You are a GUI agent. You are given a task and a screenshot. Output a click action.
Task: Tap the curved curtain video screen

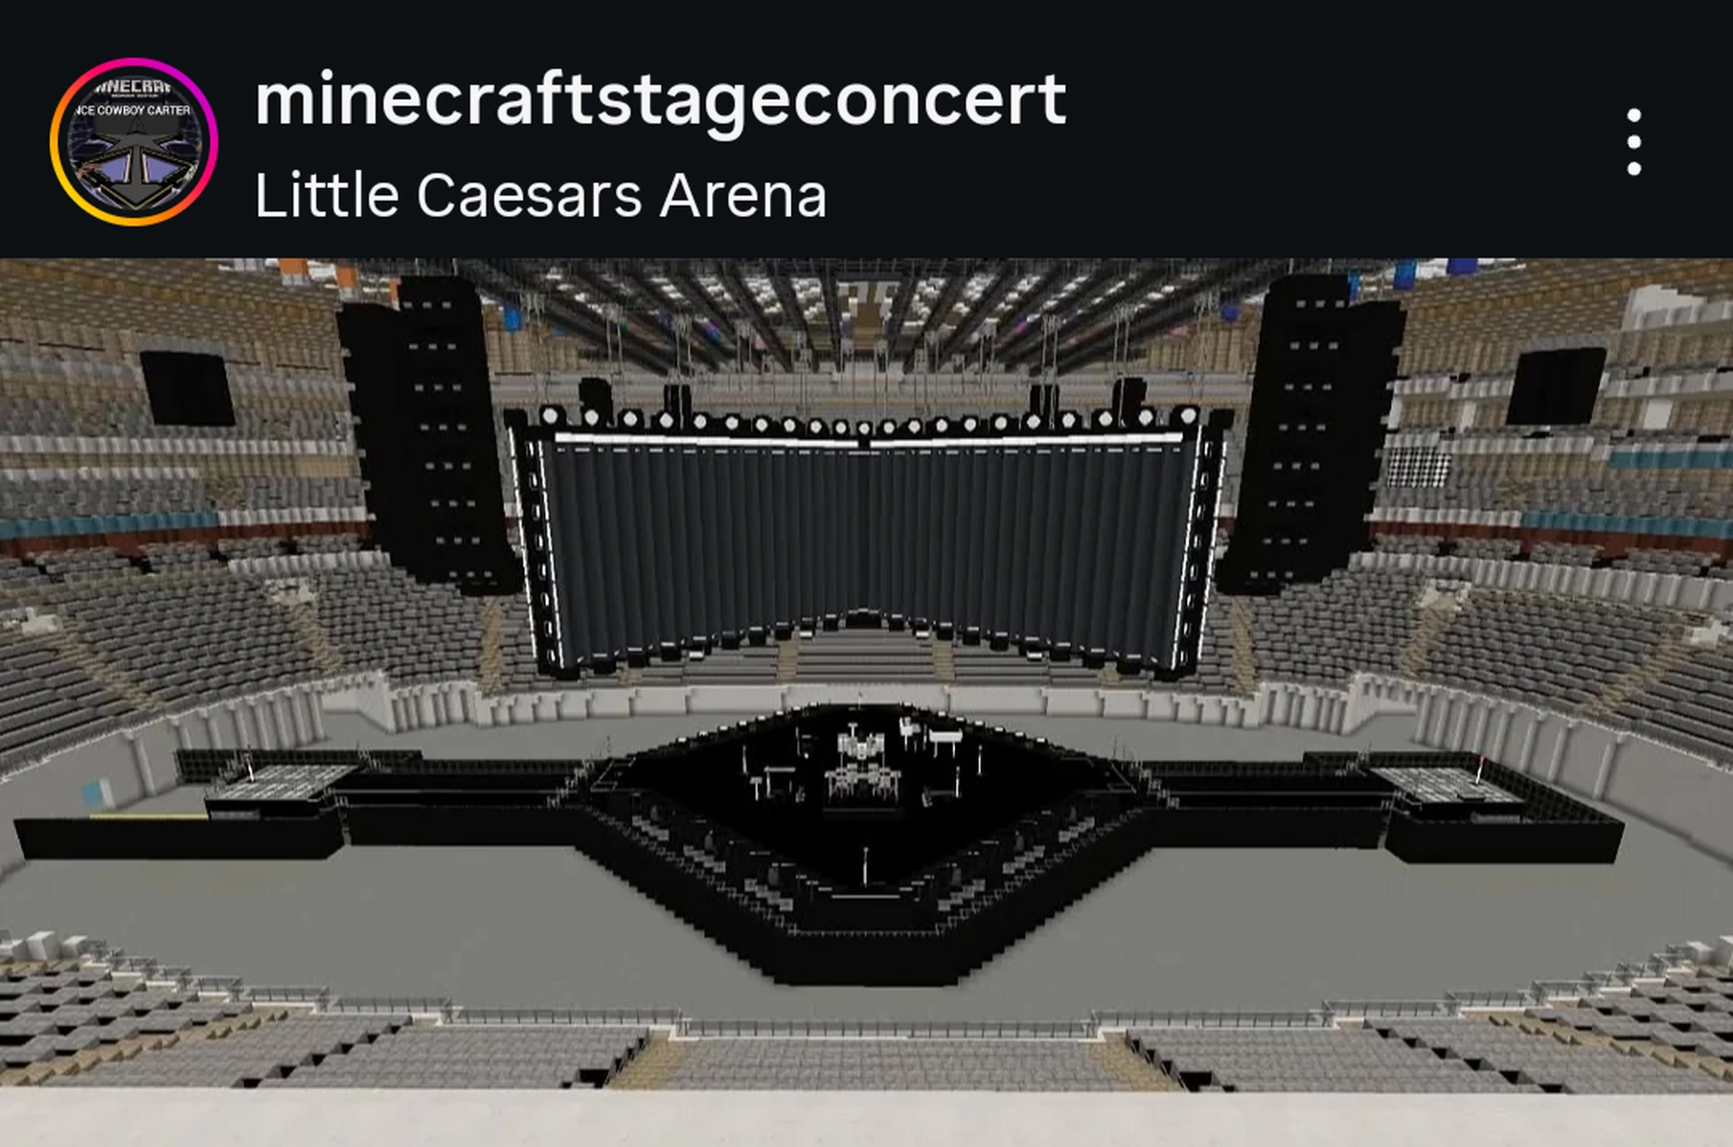pos(865,541)
